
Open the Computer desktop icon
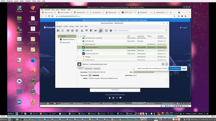coord(19,9)
